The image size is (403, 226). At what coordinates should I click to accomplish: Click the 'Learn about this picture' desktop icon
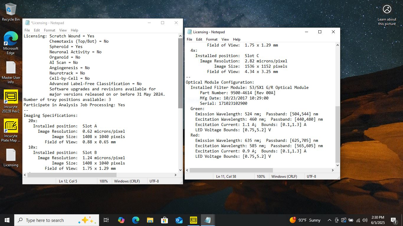pyautogui.click(x=387, y=15)
